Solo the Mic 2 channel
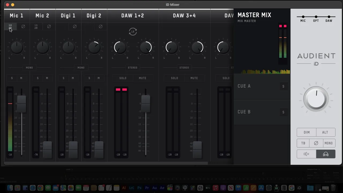Viewport: 343px width, 193px height. (38, 78)
